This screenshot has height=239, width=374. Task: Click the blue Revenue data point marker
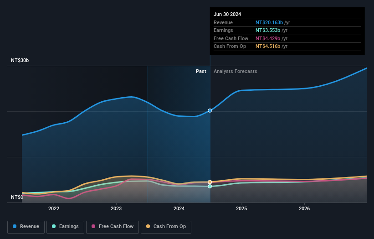[210, 110]
